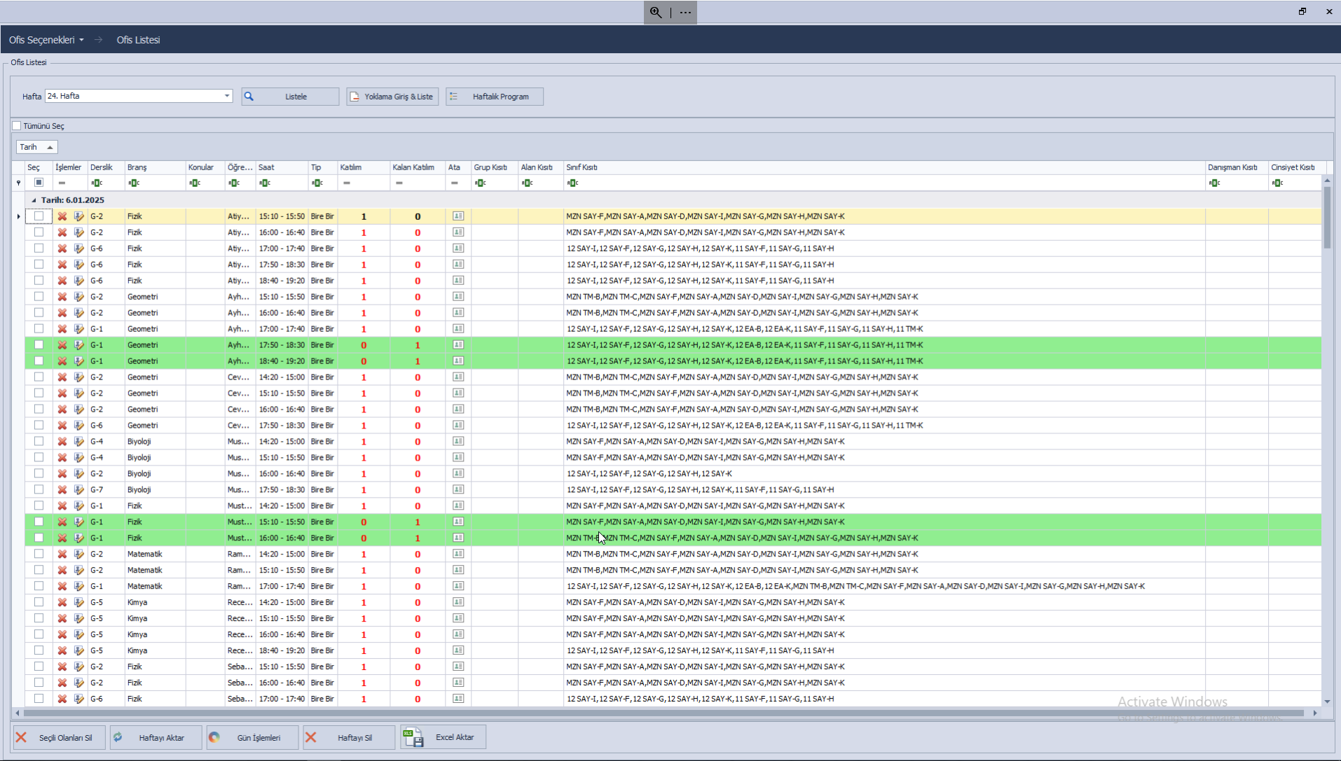Sort by the Saat column header
The width and height of the screenshot is (1341, 761).
282,167
